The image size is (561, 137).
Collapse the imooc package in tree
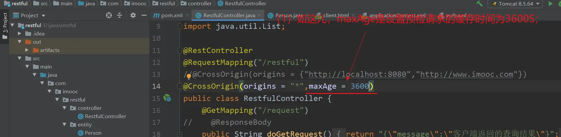pos(49,91)
